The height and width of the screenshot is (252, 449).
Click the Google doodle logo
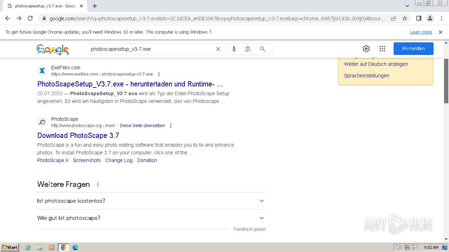point(53,49)
